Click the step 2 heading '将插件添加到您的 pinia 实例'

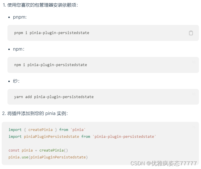(38, 114)
